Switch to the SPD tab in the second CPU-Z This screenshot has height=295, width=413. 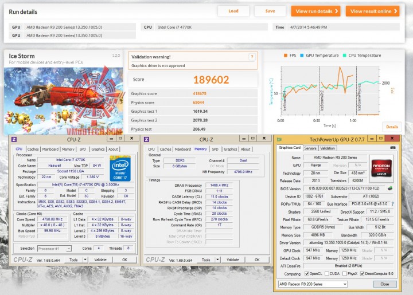point(215,149)
